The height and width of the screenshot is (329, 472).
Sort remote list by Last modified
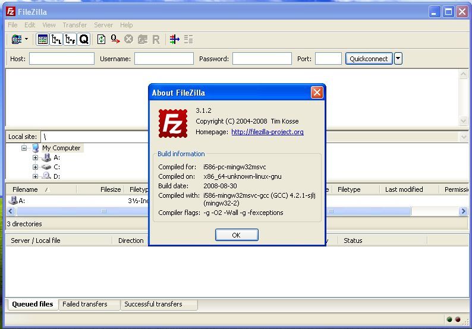click(409, 189)
